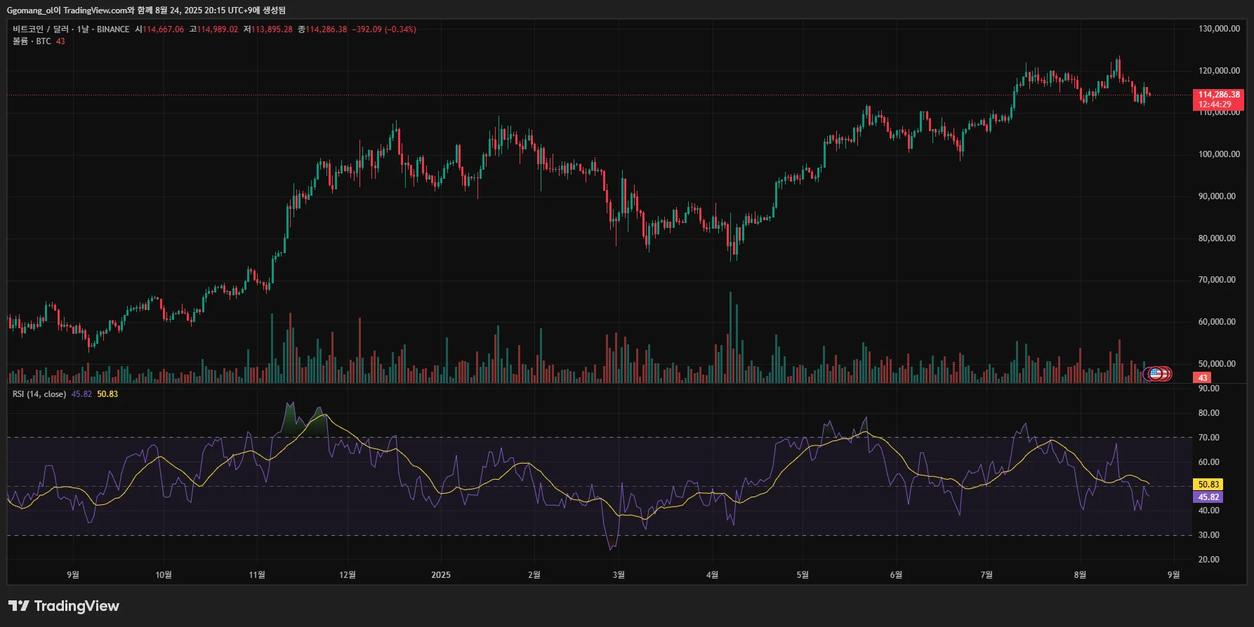Select the 볼륨 · BTC indicator legend
1254x627 pixels.
32,41
